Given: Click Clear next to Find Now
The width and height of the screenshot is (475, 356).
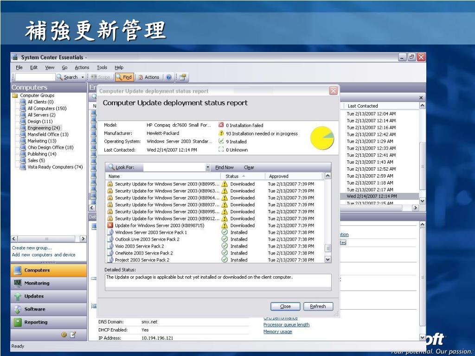Looking at the screenshot, I should [x=249, y=167].
